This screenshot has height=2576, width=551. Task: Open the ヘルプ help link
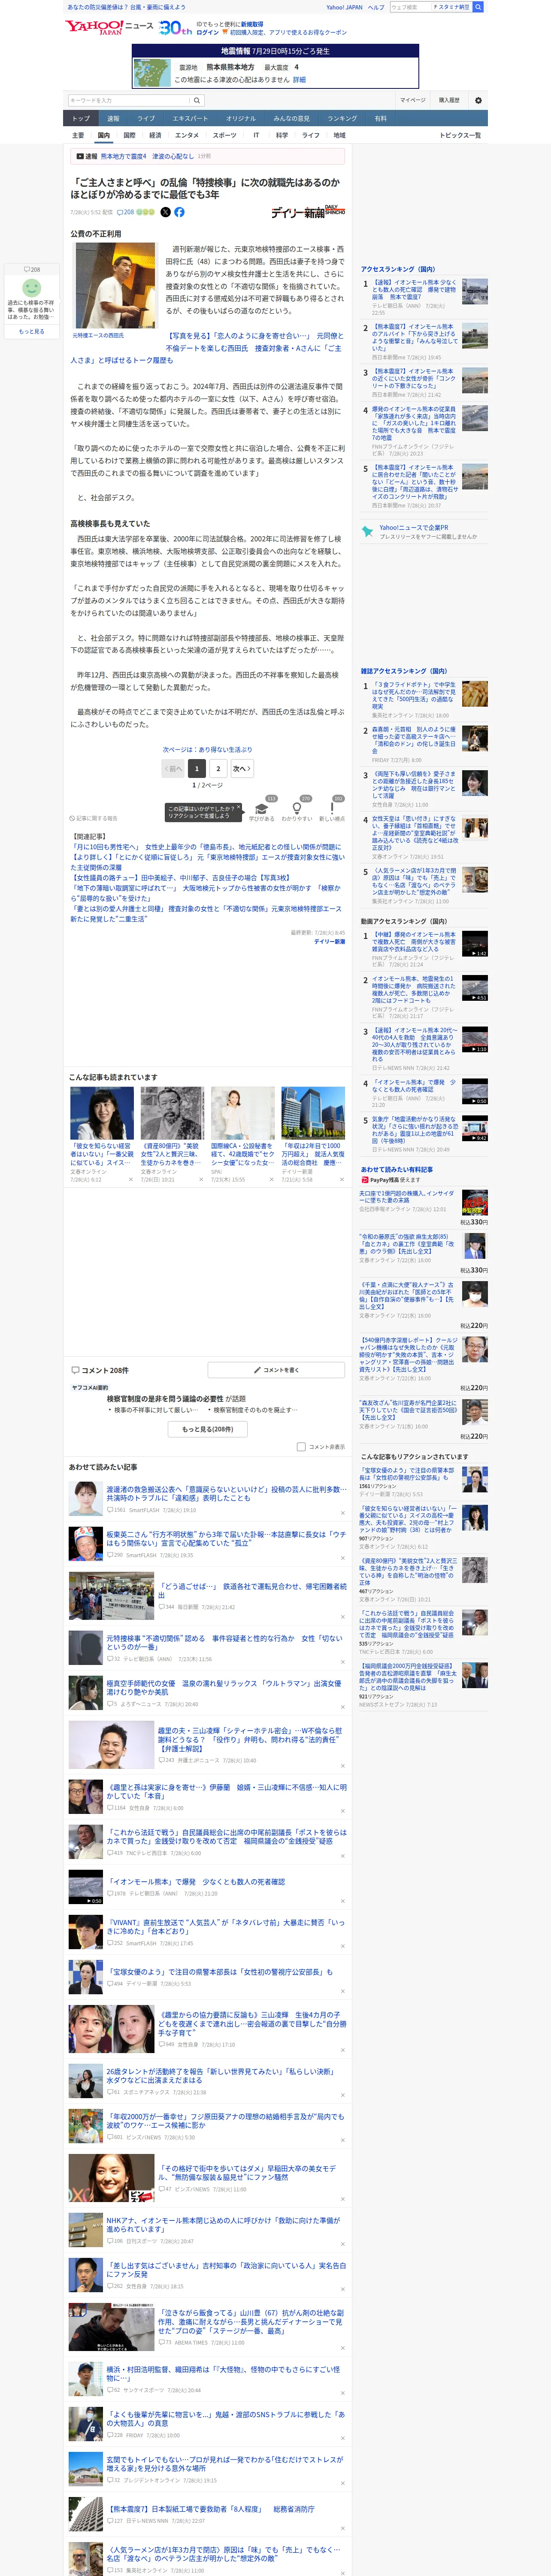click(x=375, y=7)
